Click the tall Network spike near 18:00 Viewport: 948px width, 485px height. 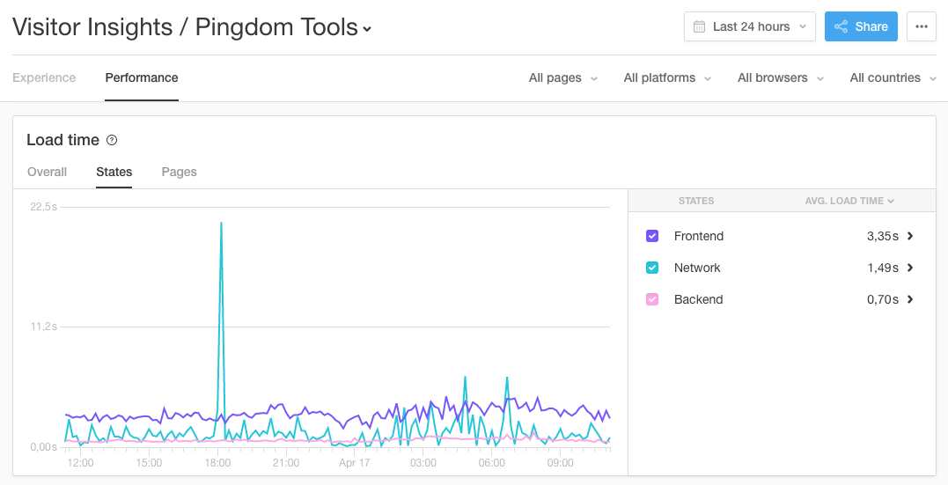point(221,264)
